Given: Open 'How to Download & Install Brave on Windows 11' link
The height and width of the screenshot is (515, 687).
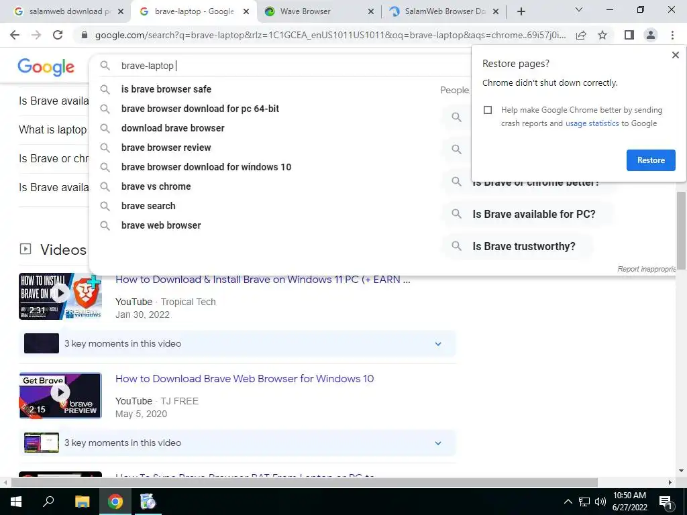Looking at the screenshot, I should pyautogui.click(x=263, y=280).
